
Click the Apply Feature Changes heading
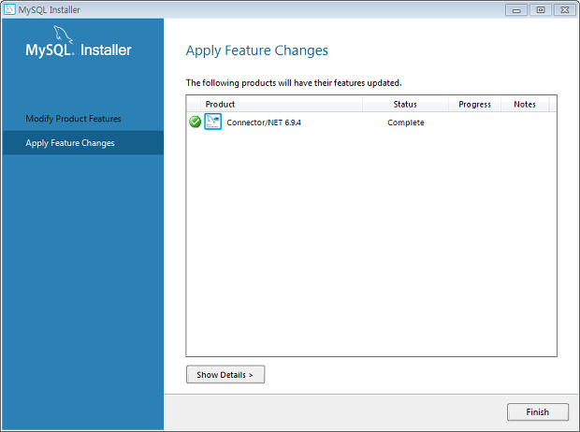(256, 50)
